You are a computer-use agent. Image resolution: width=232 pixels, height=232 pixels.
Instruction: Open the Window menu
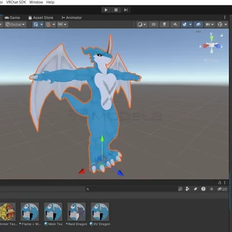[x=36, y=2]
